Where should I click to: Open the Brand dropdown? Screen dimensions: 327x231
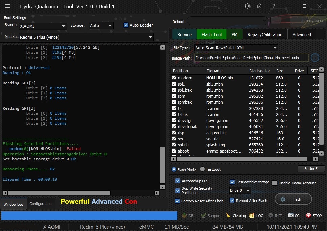43,26
